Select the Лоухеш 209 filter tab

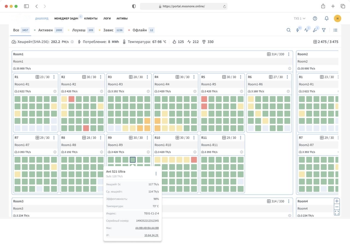pyautogui.click(x=81, y=30)
